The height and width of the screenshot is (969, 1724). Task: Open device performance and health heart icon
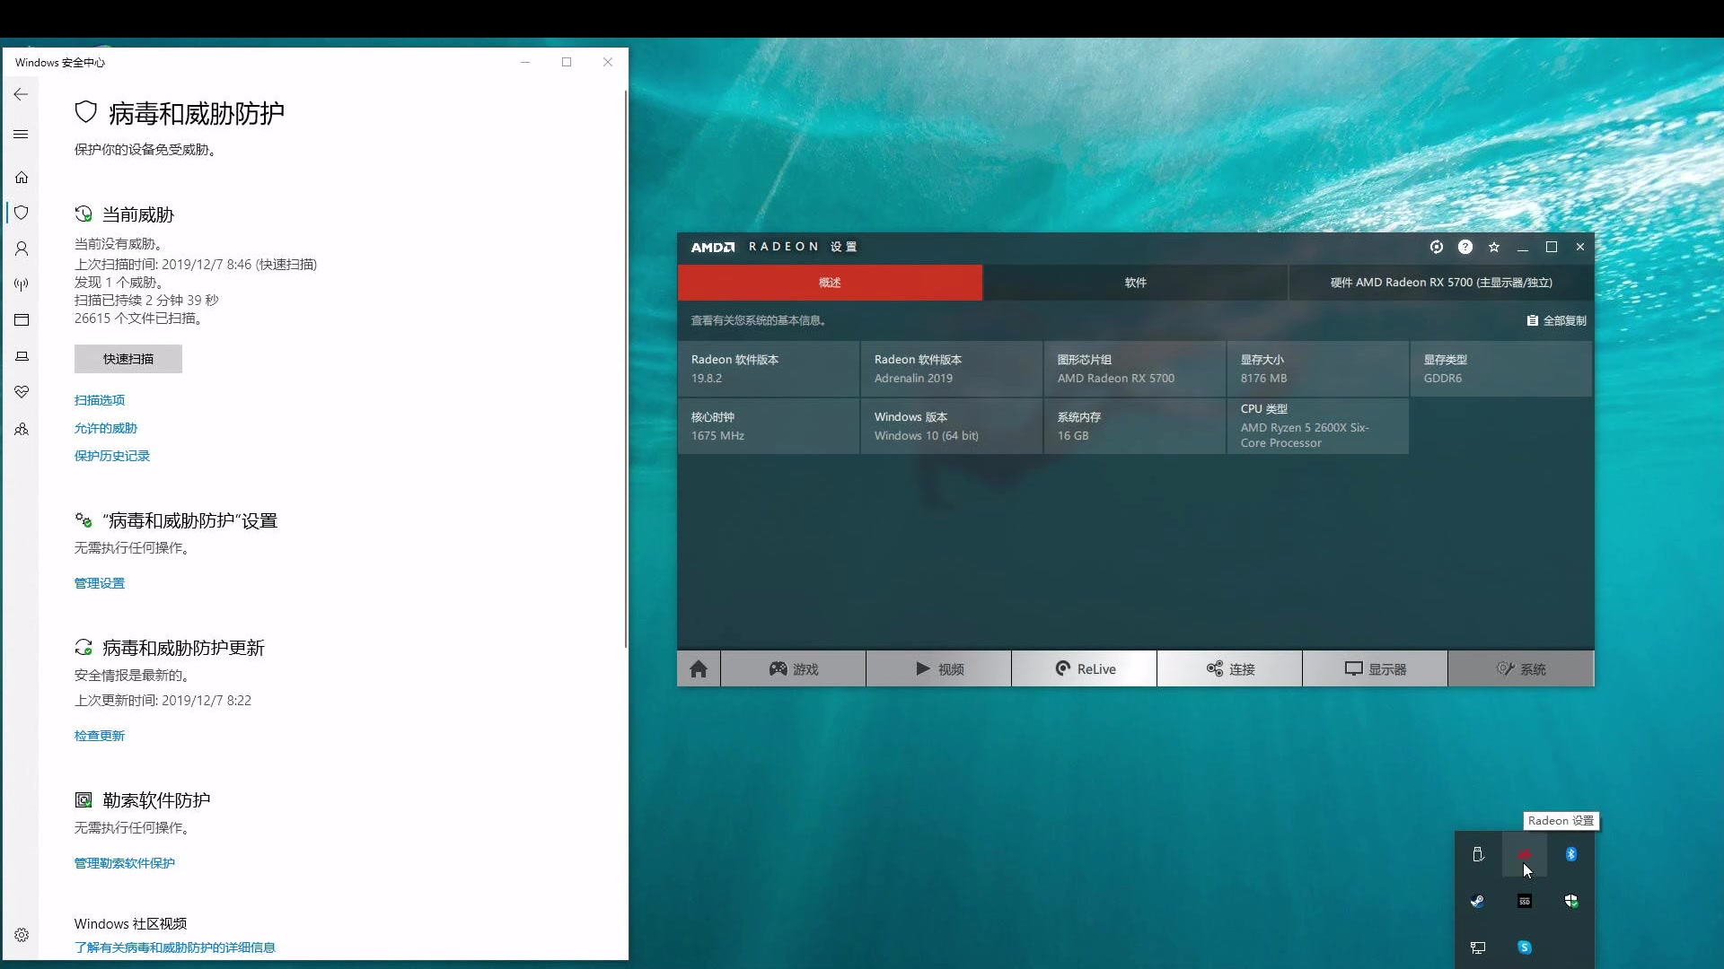point(22,392)
